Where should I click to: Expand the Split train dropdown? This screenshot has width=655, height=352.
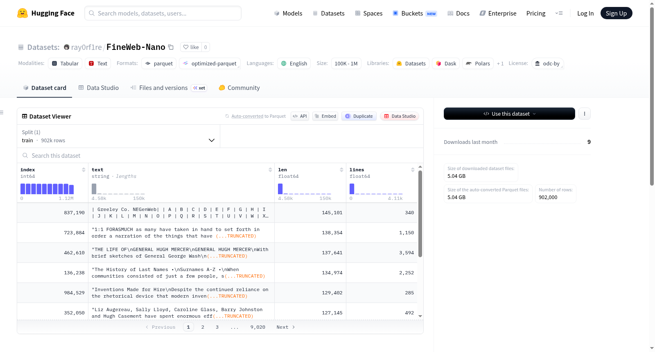118,136
